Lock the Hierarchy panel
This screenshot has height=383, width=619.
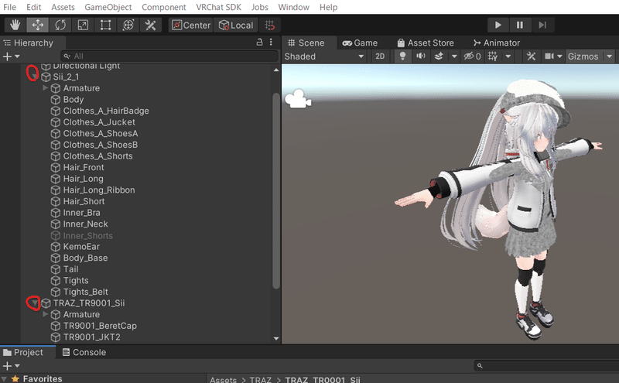(x=259, y=43)
